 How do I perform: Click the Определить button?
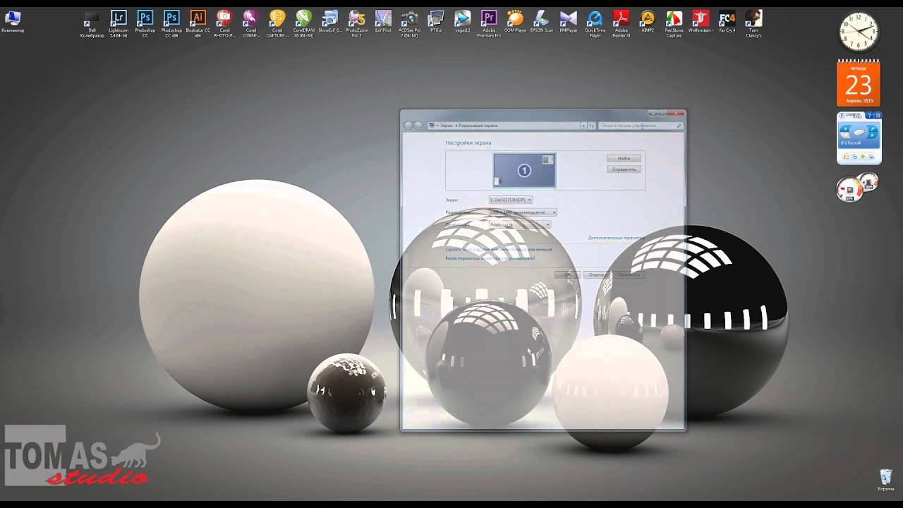click(624, 169)
